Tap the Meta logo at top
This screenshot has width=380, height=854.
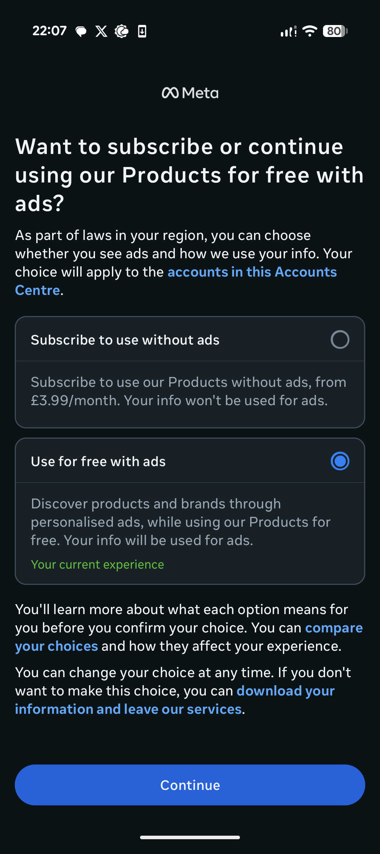(x=190, y=93)
